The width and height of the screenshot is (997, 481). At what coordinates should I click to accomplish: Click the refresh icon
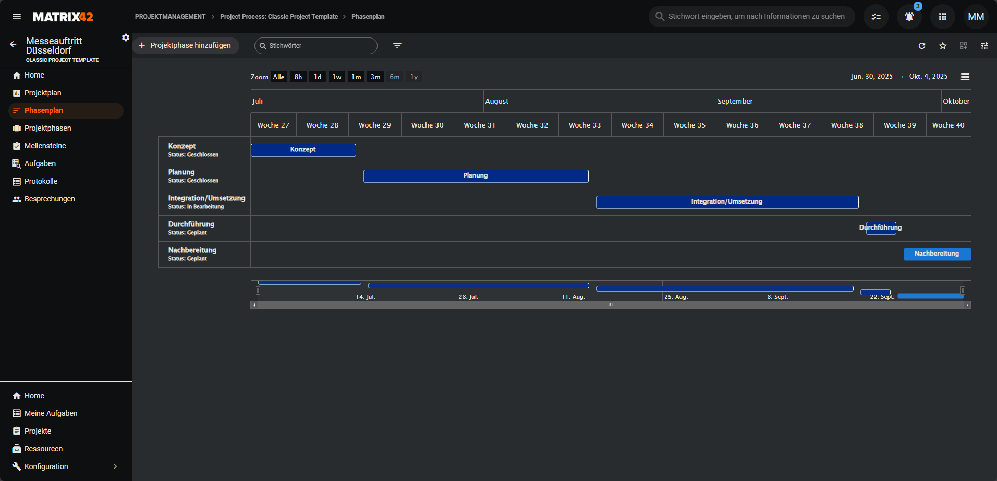pos(922,46)
